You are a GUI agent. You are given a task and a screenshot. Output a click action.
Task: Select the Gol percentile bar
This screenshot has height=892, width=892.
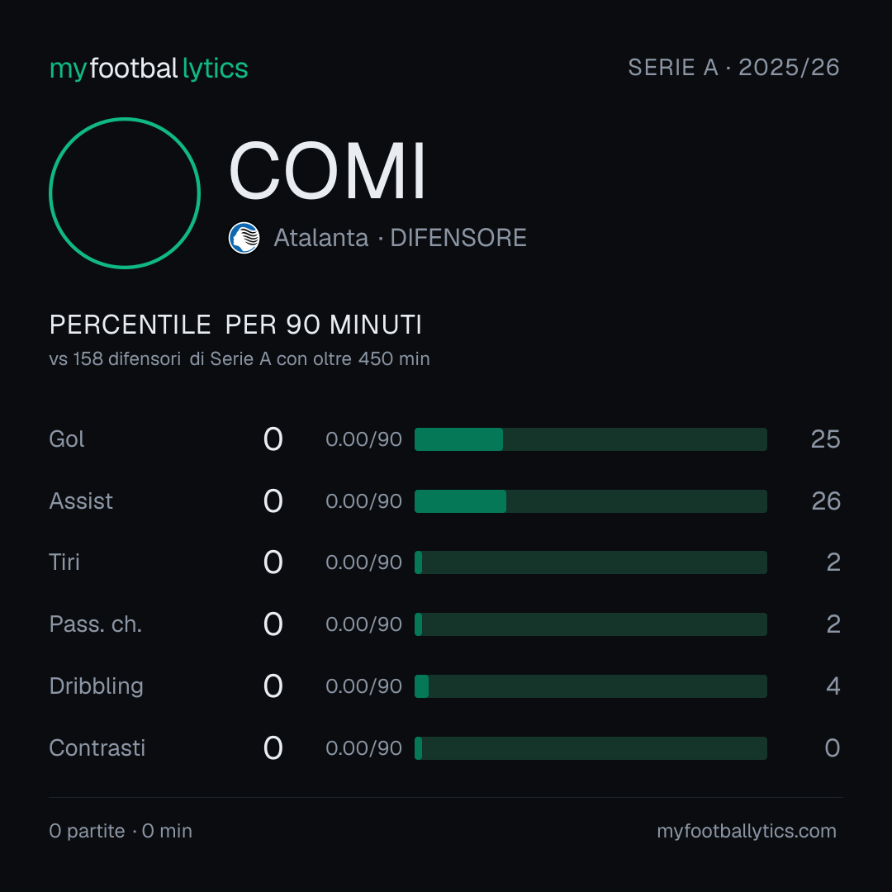pyautogui.click(x=591, y=439)
